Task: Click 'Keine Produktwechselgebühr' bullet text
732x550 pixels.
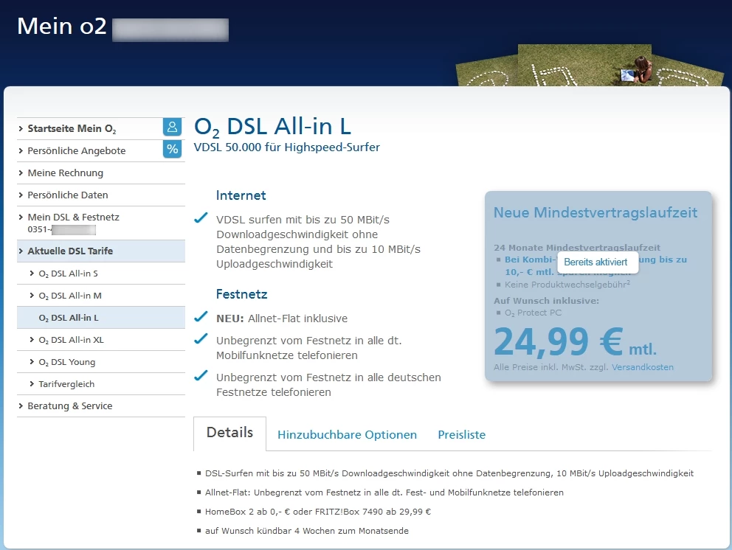Action: pos(567,285)
